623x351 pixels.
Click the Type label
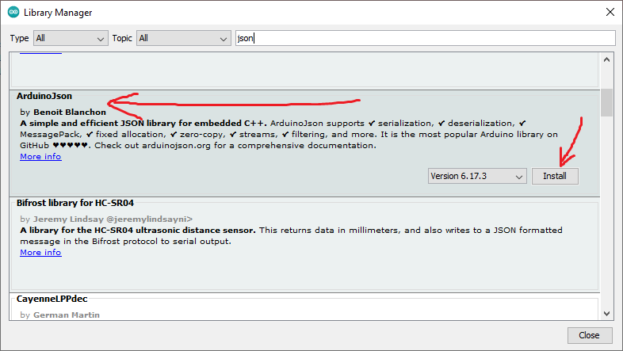point(19,38)
